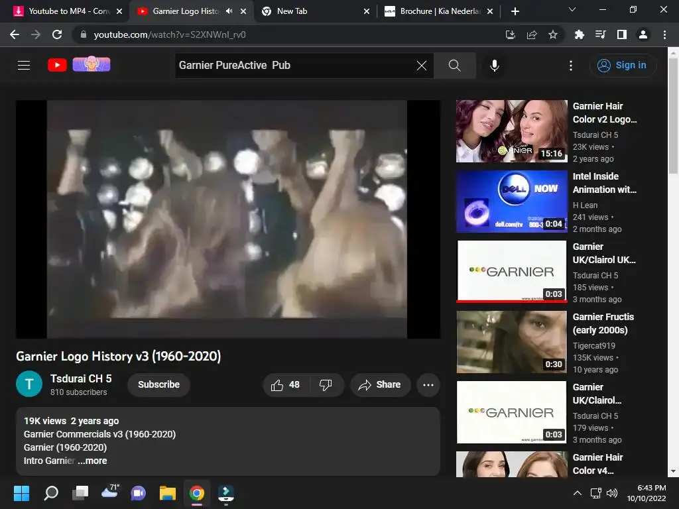The width and height of the screenshot is (679, 509).
Task: Dislike this video
Action: (x=326, y=385)
